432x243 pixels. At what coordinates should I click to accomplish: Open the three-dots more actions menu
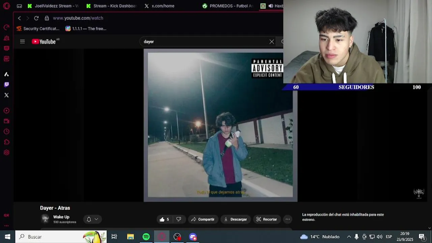click(288, 219)
